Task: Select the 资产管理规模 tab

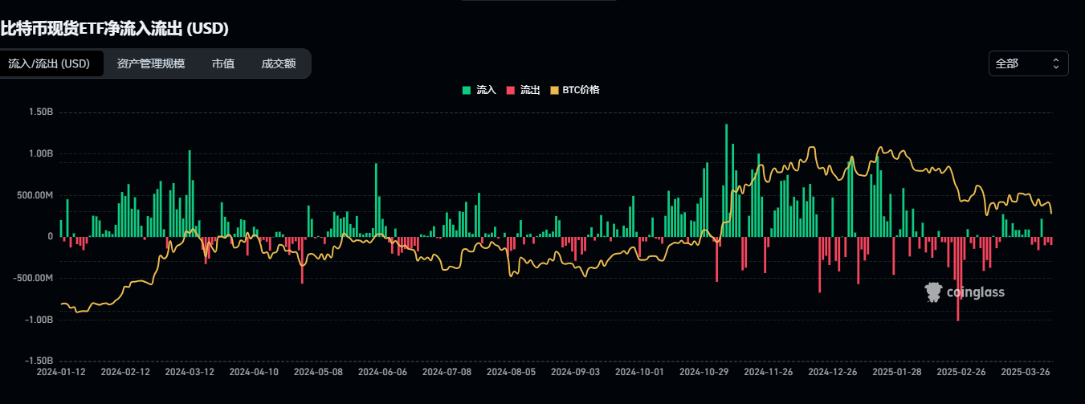Action: [150, 63]
